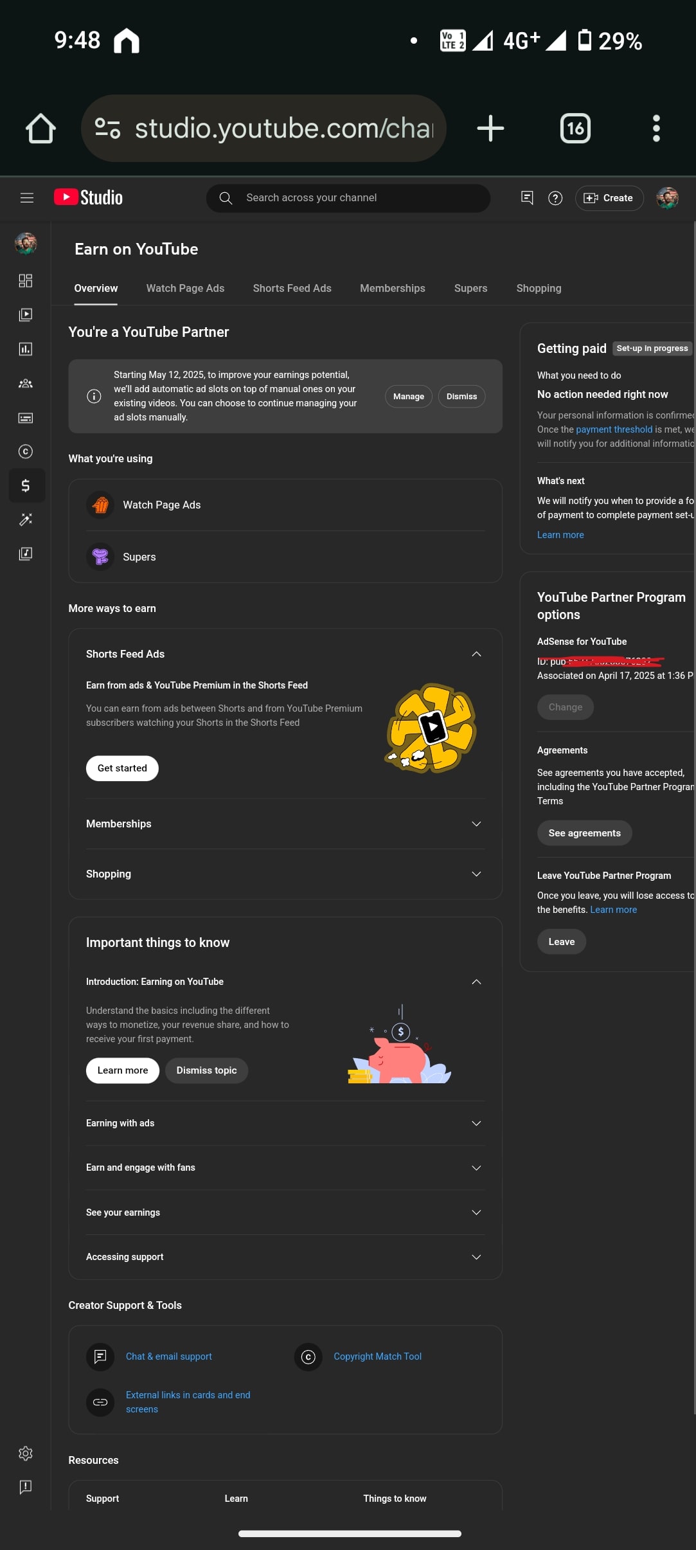The image size is (696, 1550).
Task: Open Subtitles icon in sidebar
Action: 26,418
